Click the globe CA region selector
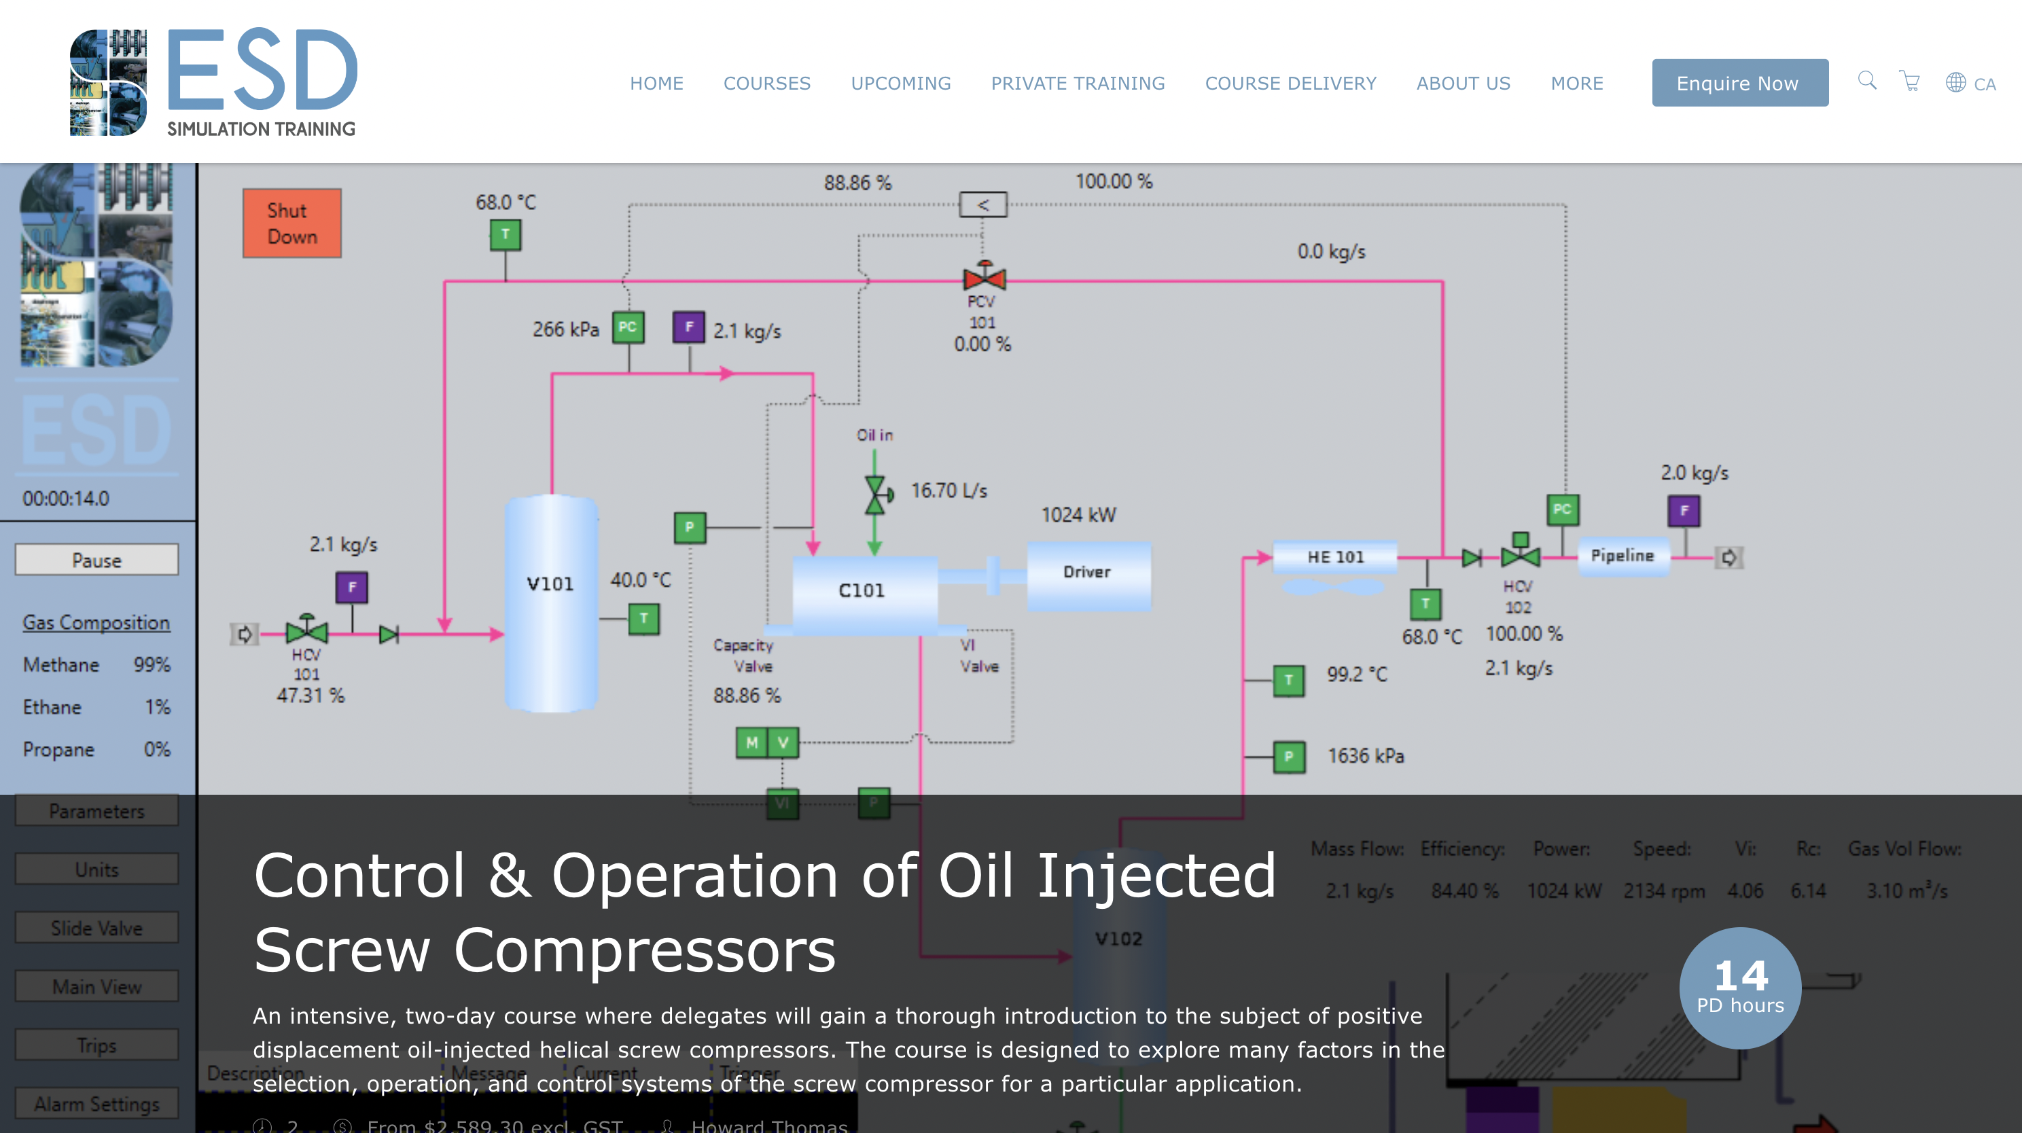This screenshot has height=1133, width=2022. 1970,83
